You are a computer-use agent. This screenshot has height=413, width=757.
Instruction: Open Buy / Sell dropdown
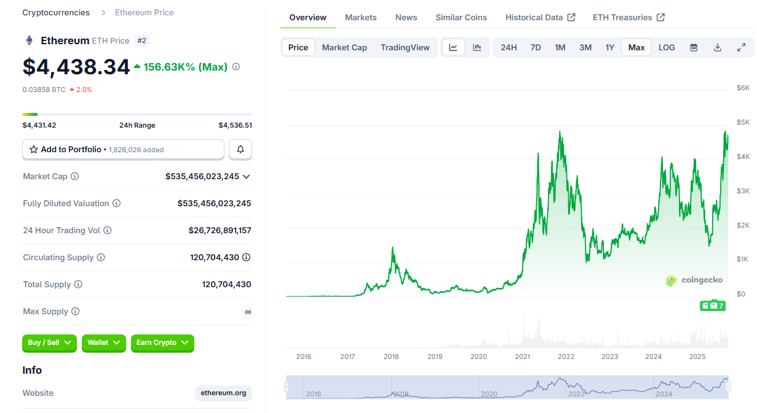click(x=49, y=343)
